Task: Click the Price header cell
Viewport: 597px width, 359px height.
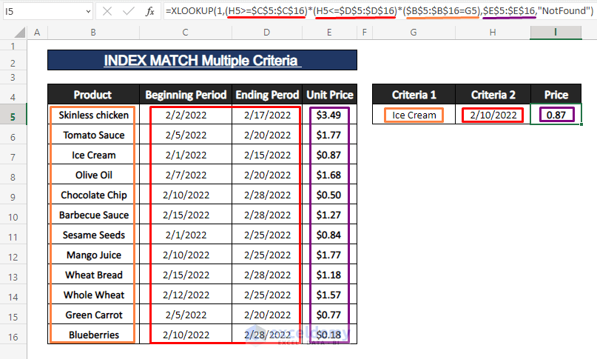Action: pos(556,95)
